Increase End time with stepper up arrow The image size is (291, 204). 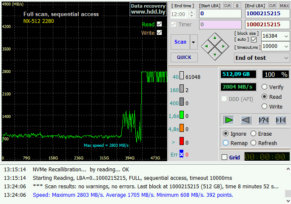pos(192,12)
